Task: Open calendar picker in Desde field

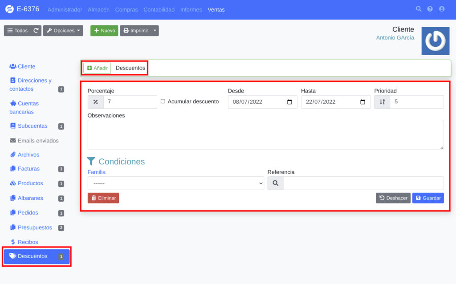Action: 289,102
